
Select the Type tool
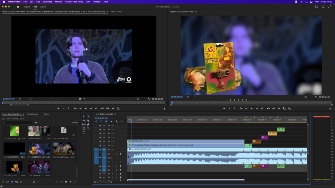click(x=84, y=133)
